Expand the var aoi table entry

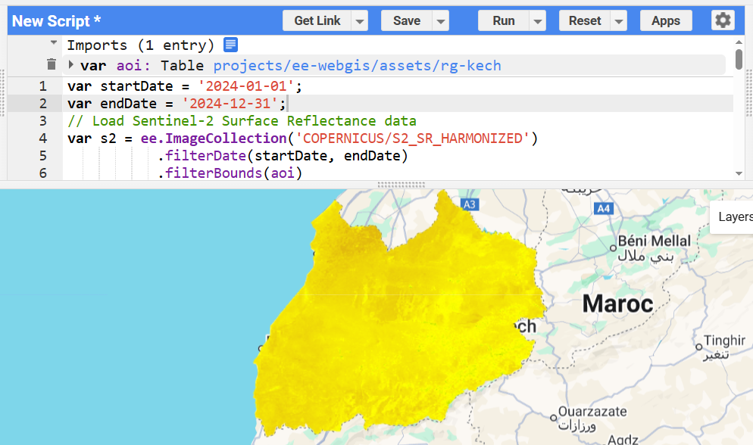point(71,65)
